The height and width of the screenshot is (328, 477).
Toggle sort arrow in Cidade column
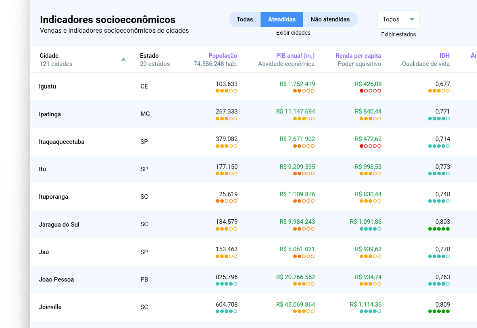coord(123,59)
